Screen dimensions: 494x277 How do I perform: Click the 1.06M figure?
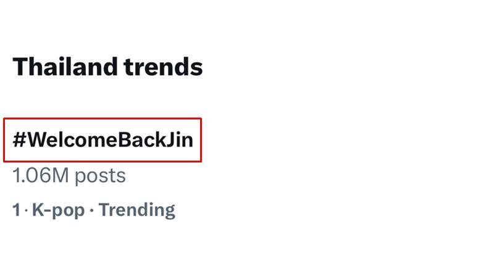39,175
